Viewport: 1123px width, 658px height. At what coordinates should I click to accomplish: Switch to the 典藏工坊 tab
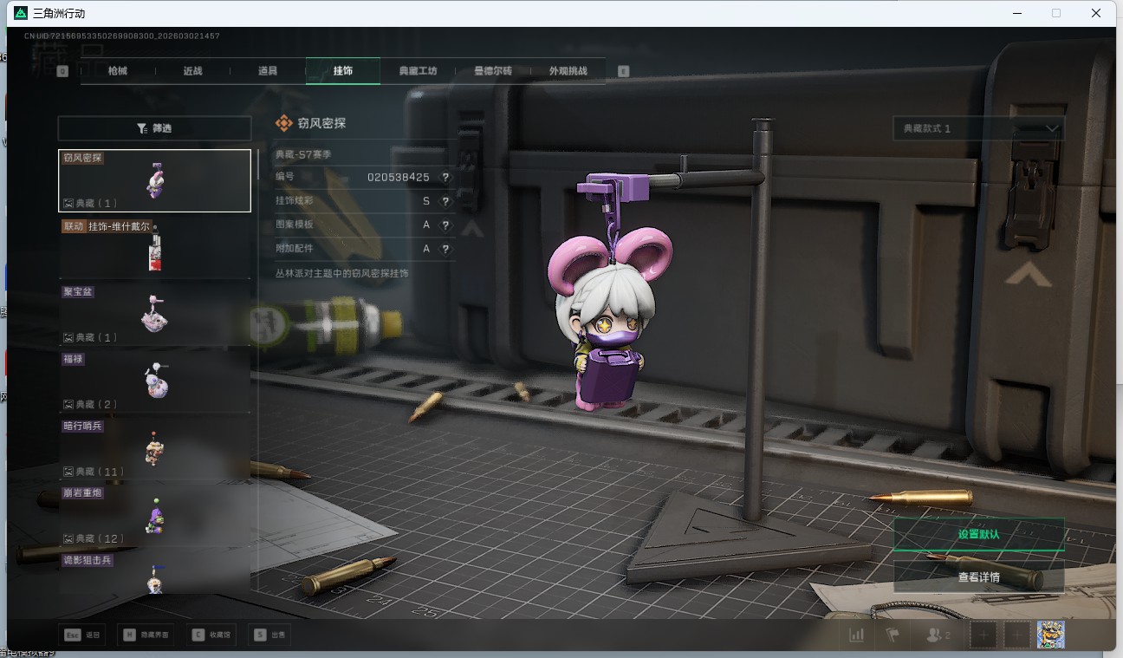(x=418, y=71)
